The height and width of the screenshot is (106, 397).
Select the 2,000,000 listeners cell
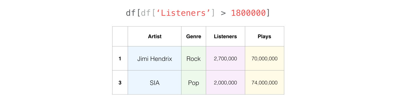[226, 82]
